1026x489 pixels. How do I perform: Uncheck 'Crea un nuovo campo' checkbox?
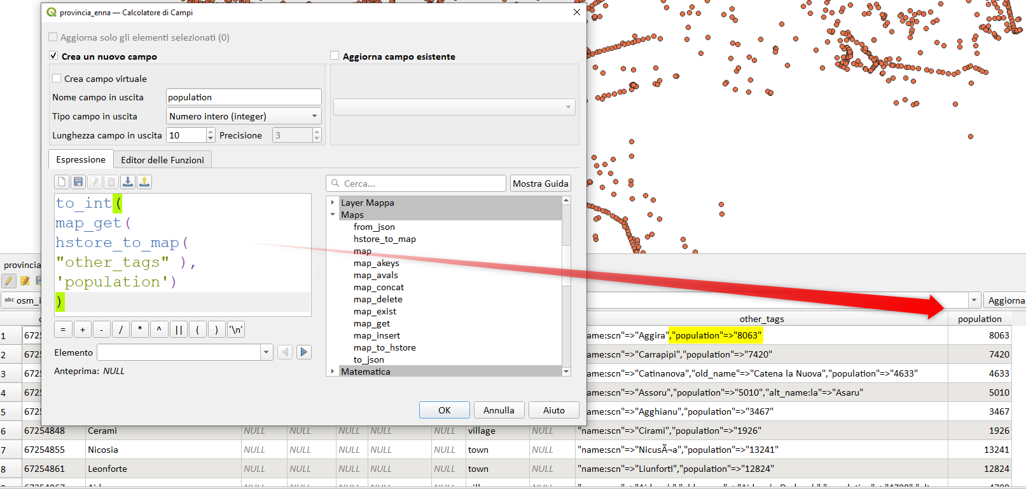click(54, 56)
